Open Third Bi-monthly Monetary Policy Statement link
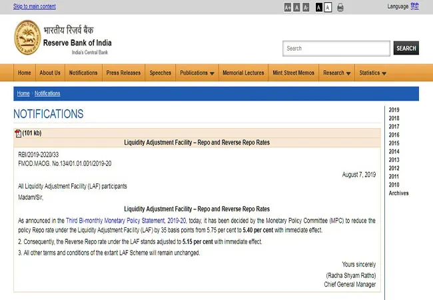 click(x=126, y=221)
